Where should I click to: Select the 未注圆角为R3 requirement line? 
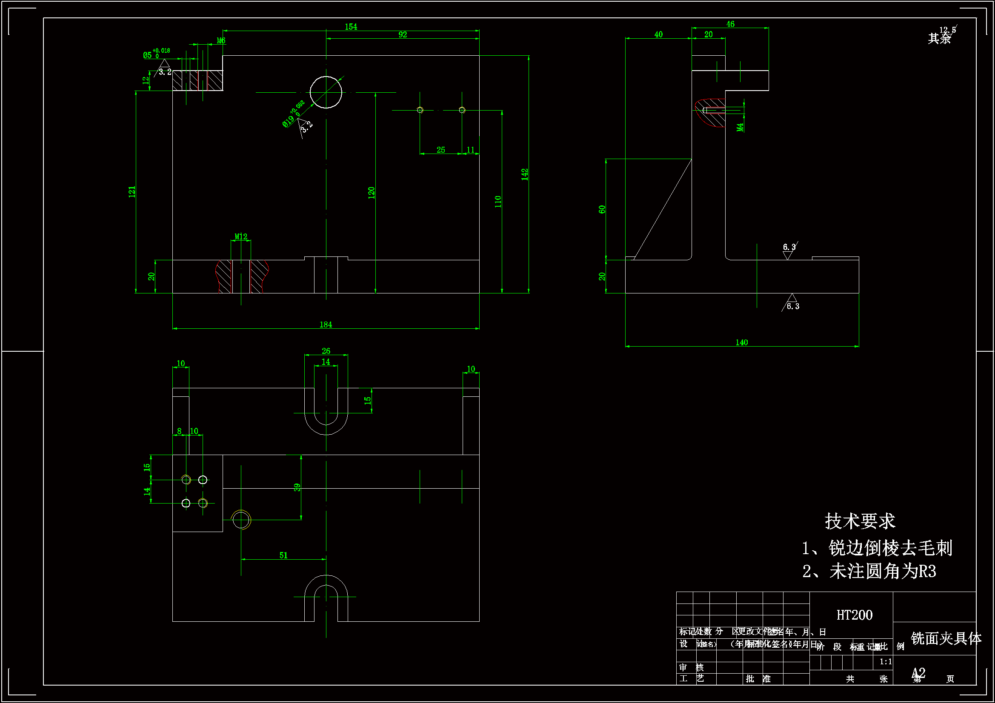tap(869, 572)
